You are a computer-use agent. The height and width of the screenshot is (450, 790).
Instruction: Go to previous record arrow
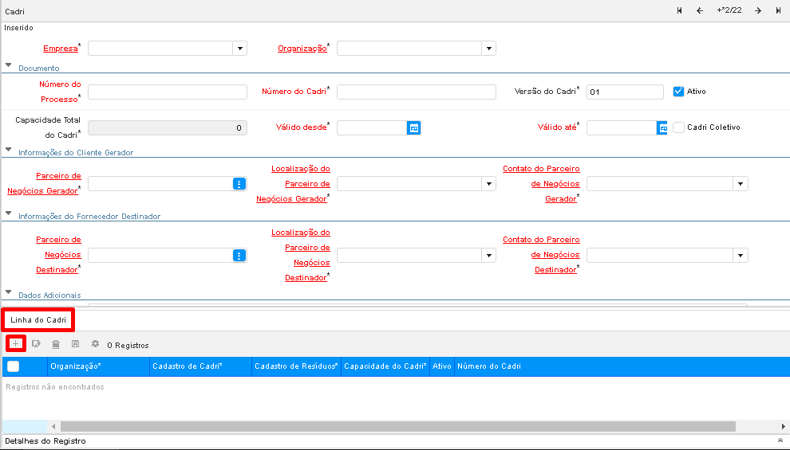pyautogui.click(x=700, y=10)
